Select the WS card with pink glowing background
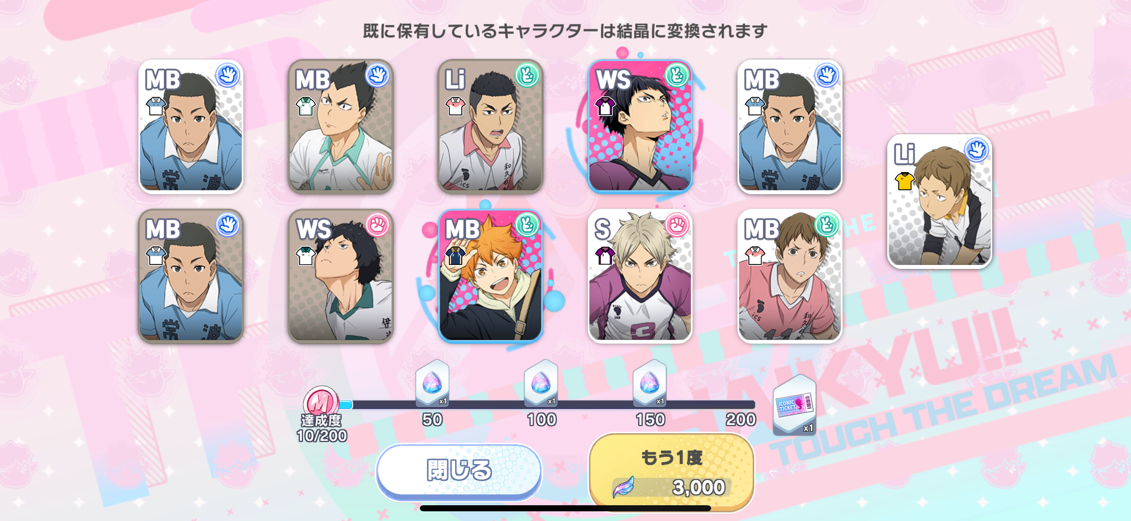1131x521 pixels. 640,127
